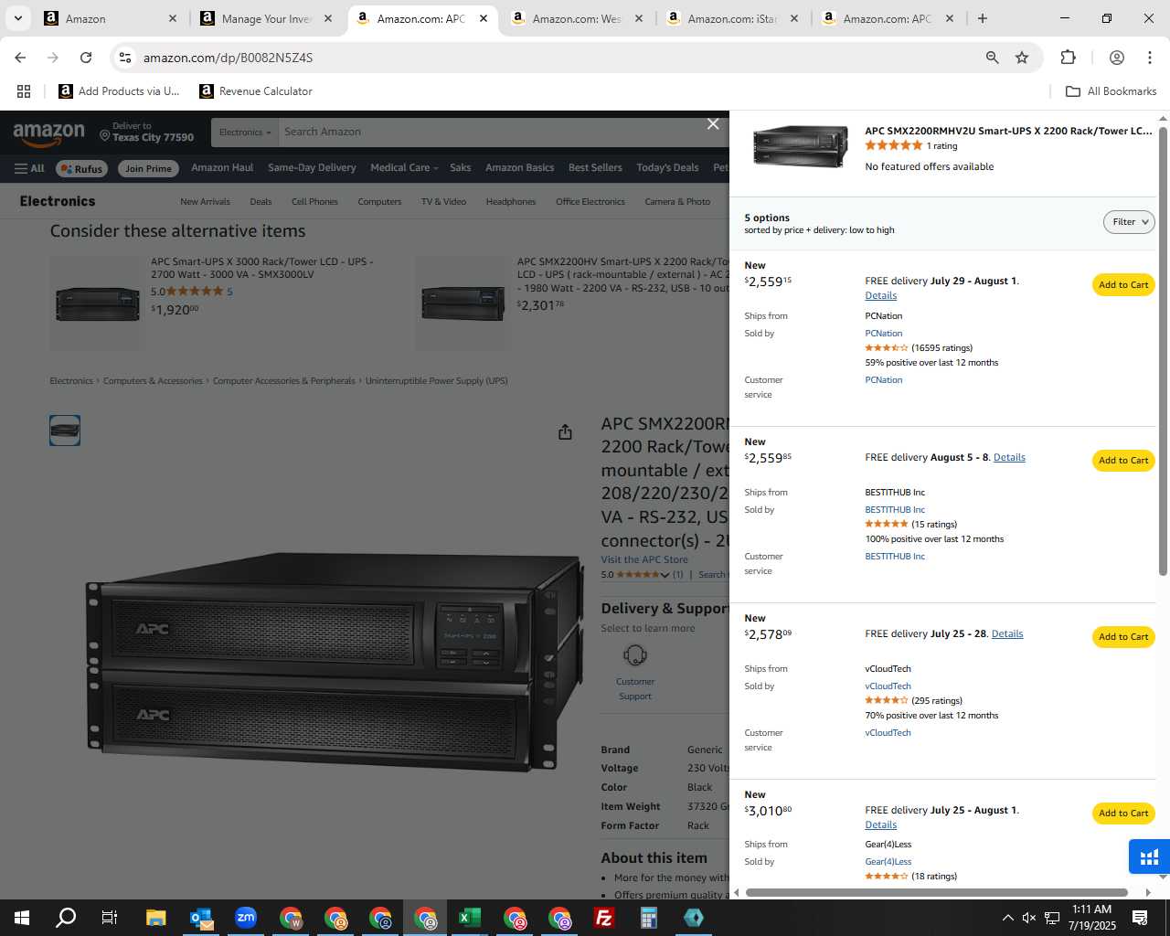Click the Search Amazon input field

(x=503, y=132)
